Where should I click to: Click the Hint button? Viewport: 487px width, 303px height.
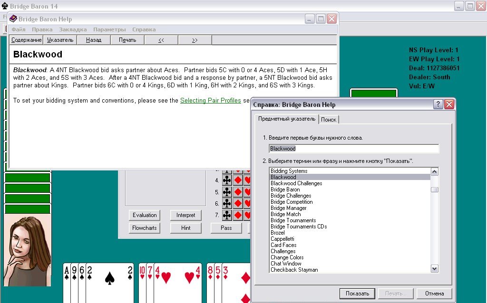tap(185, 228)
